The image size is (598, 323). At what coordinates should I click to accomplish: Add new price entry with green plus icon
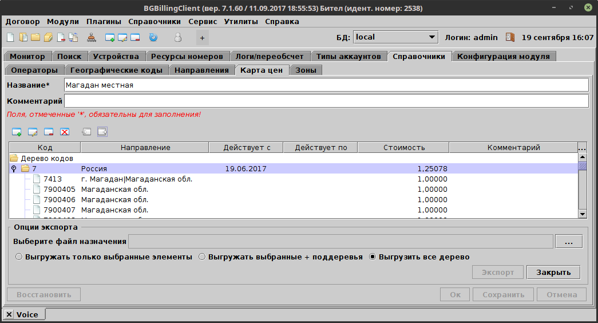[x=17, y=132]
